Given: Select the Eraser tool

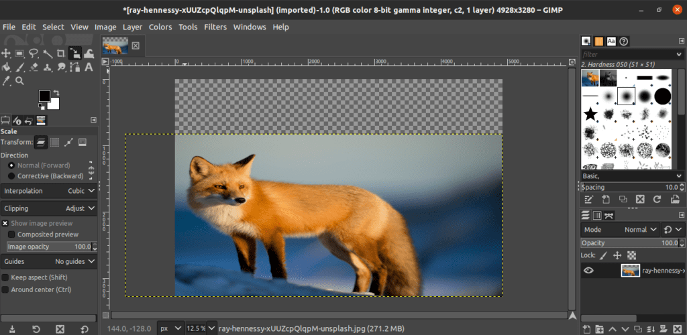Looking at the screenshot, I should pos(34,66).
